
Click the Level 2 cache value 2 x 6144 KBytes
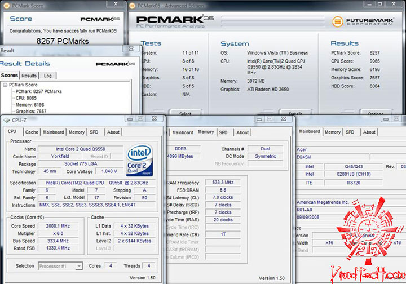pos(135,241)
